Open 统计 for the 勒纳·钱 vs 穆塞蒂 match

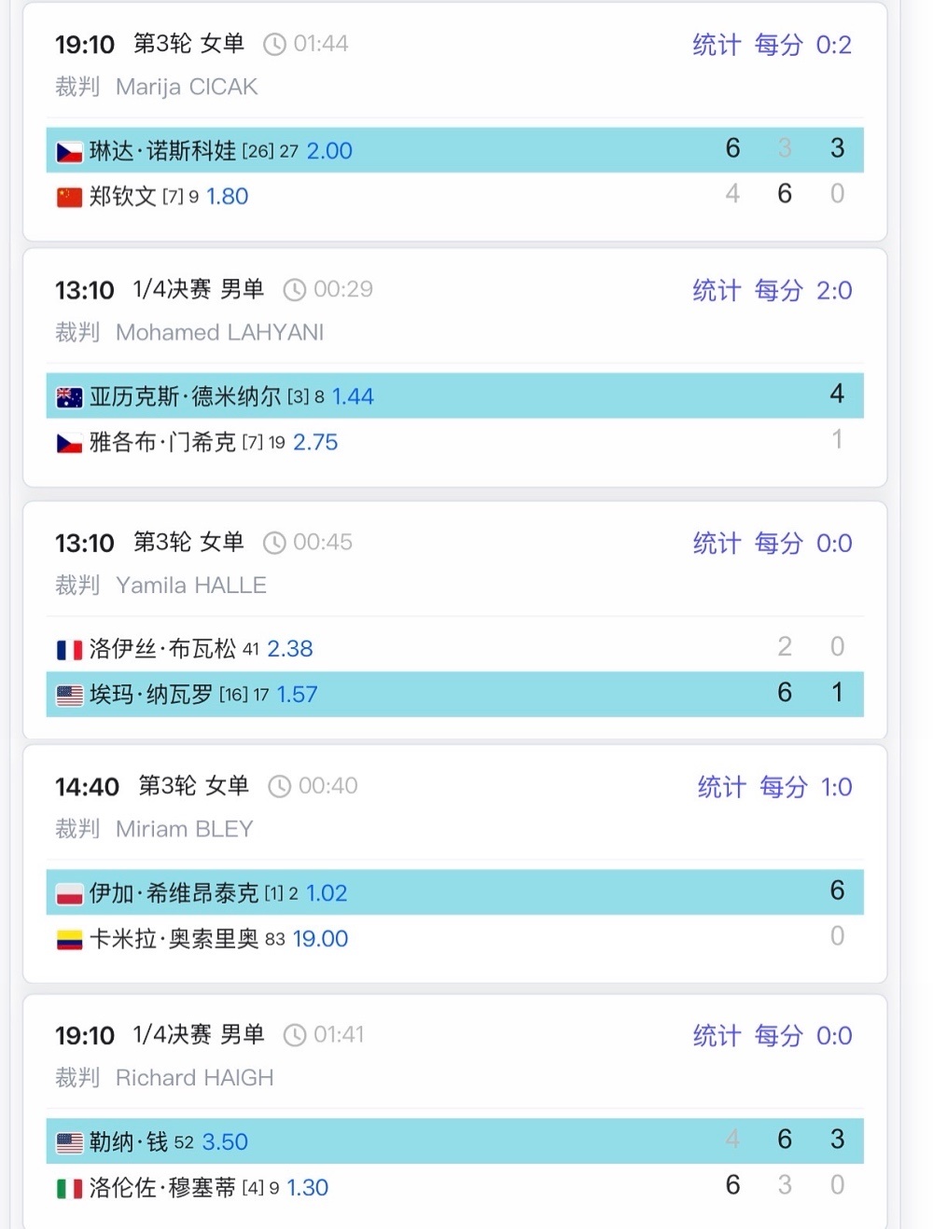click(x=717, y=1035)
